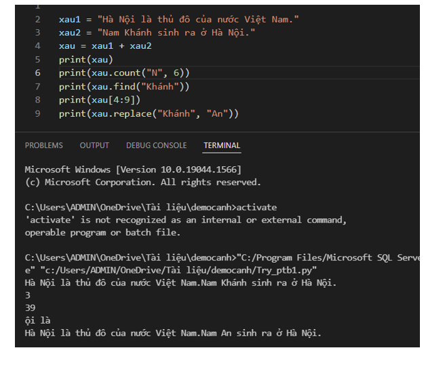
Task: Click code line defining xau1 string
Action: click(179, 19)
